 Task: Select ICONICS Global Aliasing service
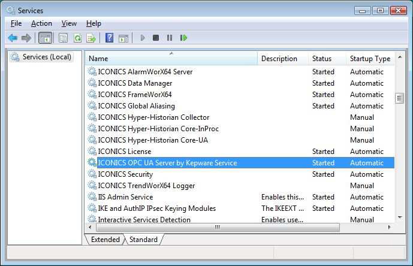click(x=241, y=105)
